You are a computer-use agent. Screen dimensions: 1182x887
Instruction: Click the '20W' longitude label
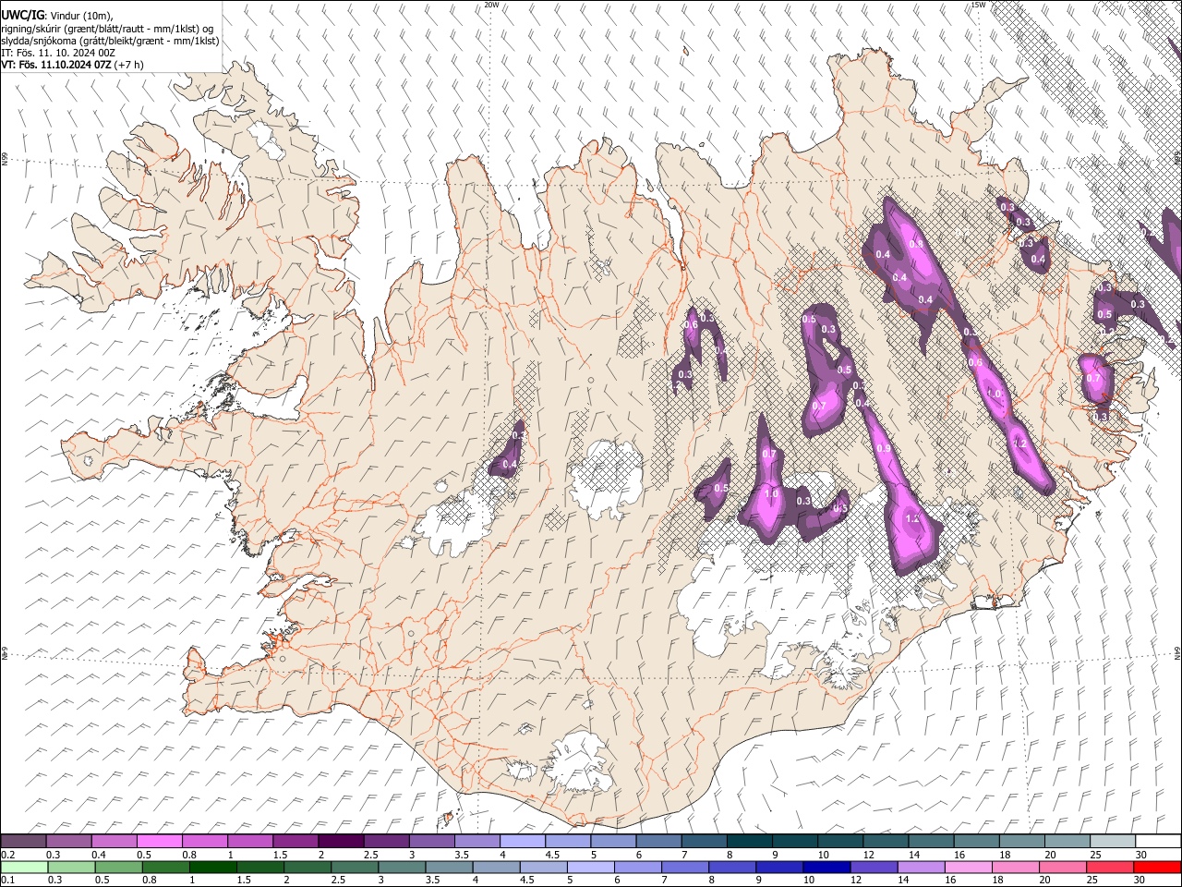tap(491, 5)
